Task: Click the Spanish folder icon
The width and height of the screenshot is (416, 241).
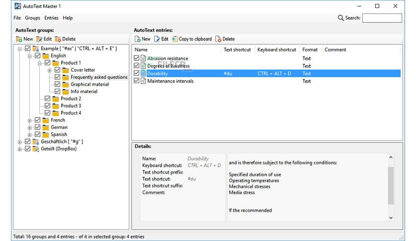Action: (46, 134)
